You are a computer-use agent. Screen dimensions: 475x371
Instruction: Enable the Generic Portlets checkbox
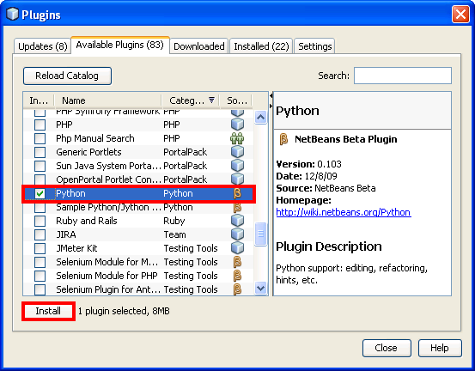coord(40,152)
